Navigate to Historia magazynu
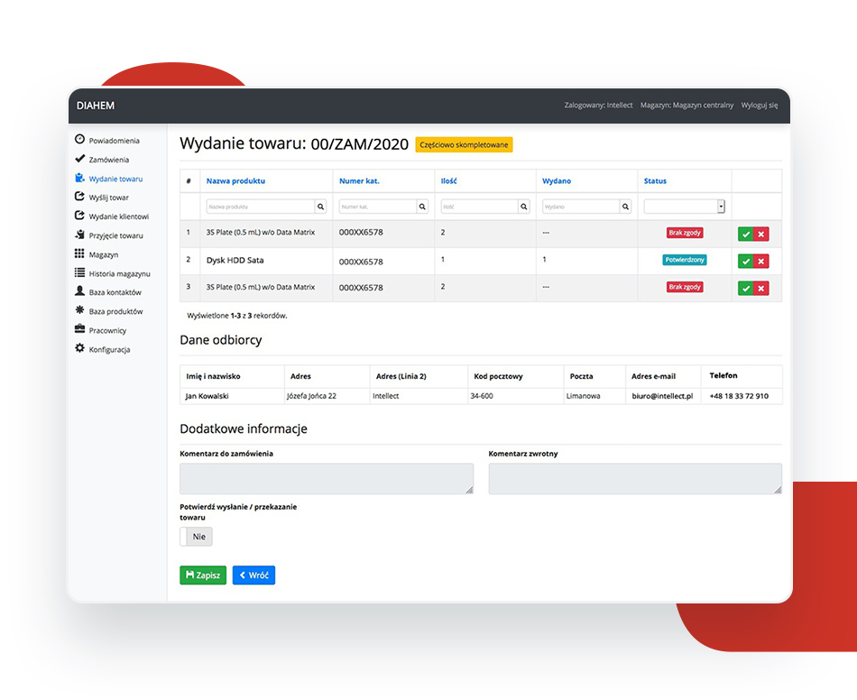857x700 pixels. coord(120,273)
